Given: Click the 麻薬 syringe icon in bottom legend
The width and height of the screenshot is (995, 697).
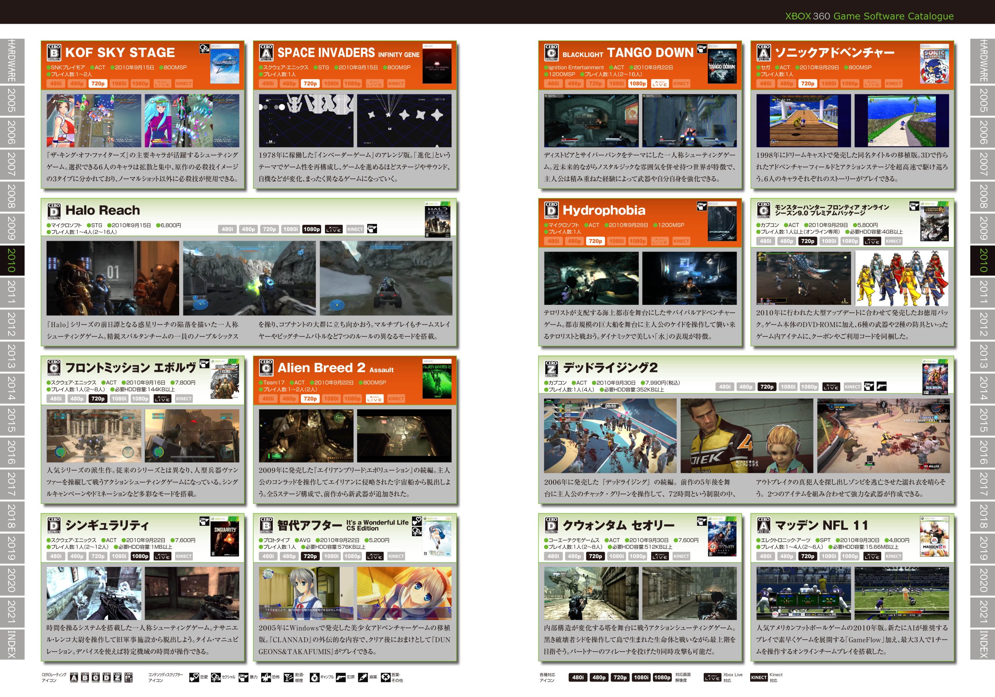Looking at the screenshot, I should pyautogui.click(x=363, y=677).
